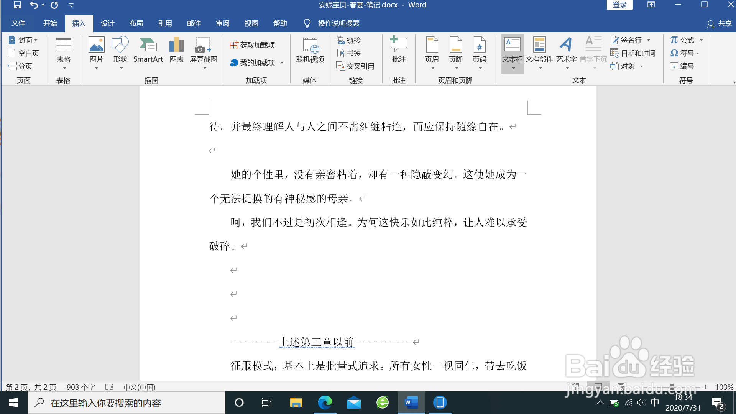This screenshot has width=736, height=414.
Task: Open Mail app from taskbar
Action: point(353,402)
